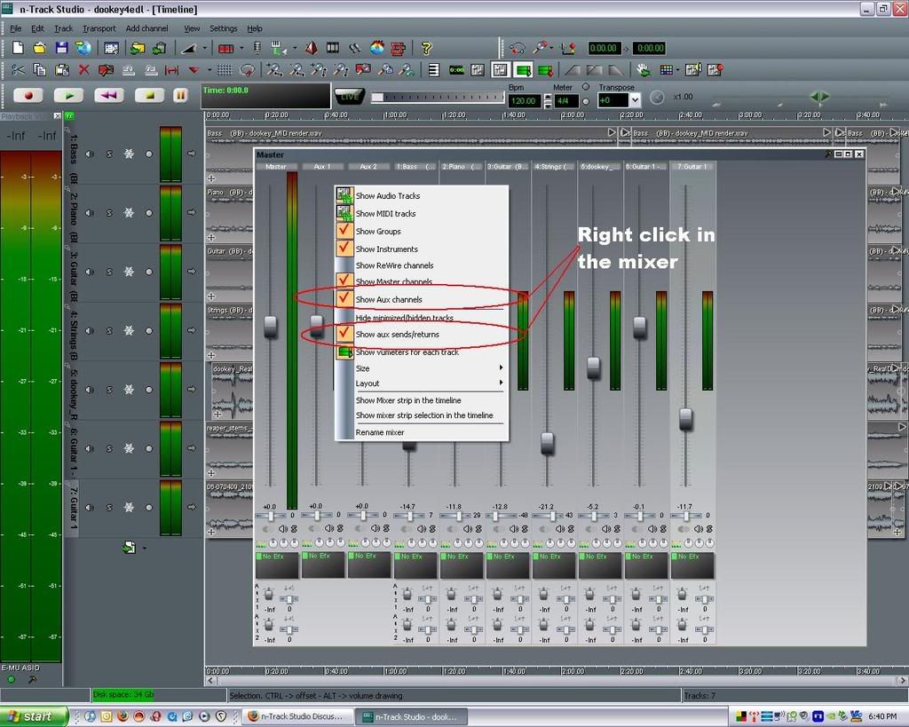Screen dimensions: 909x727
Task: Click the arrow icon on the Piano track
Action: point(192,213)
